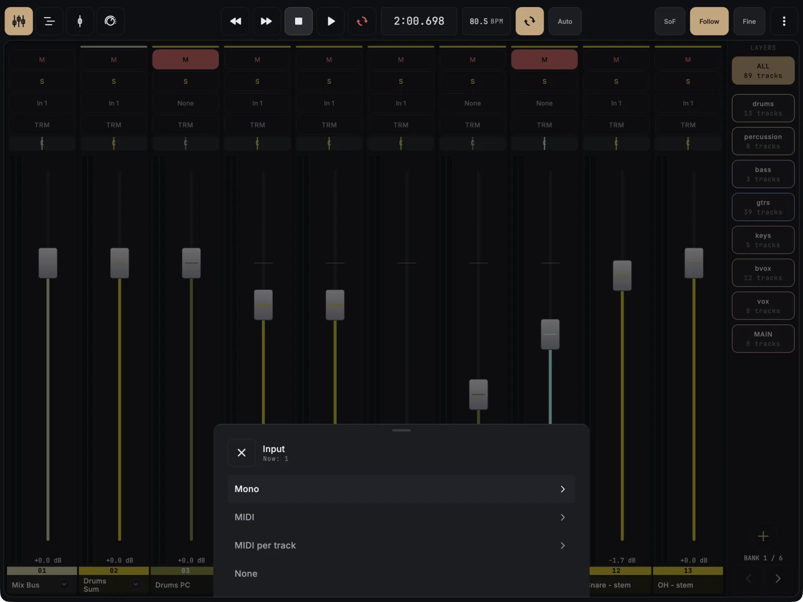Click the OH - stem volume fader handle

pos(694,263)
